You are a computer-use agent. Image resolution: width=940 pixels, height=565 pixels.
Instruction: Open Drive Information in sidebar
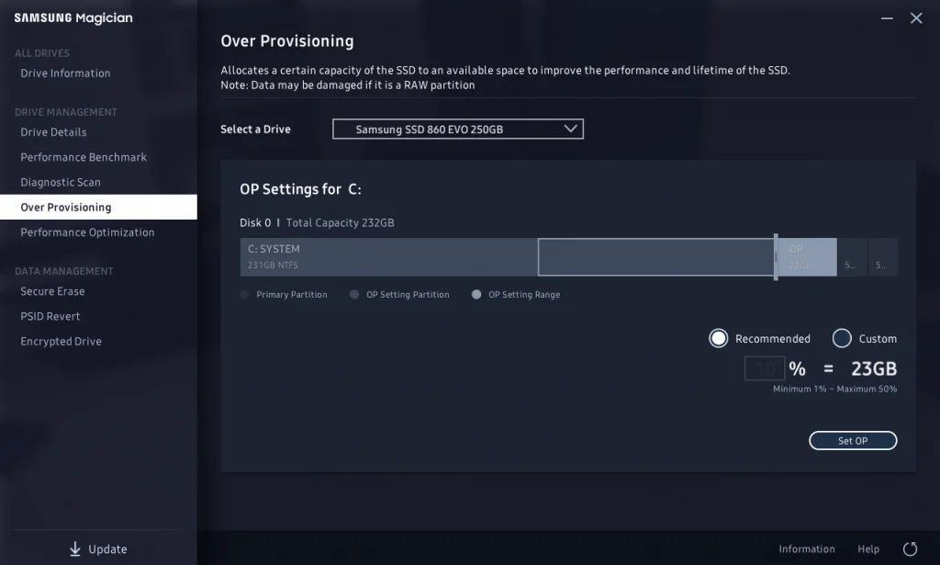[x=65, y=73]
